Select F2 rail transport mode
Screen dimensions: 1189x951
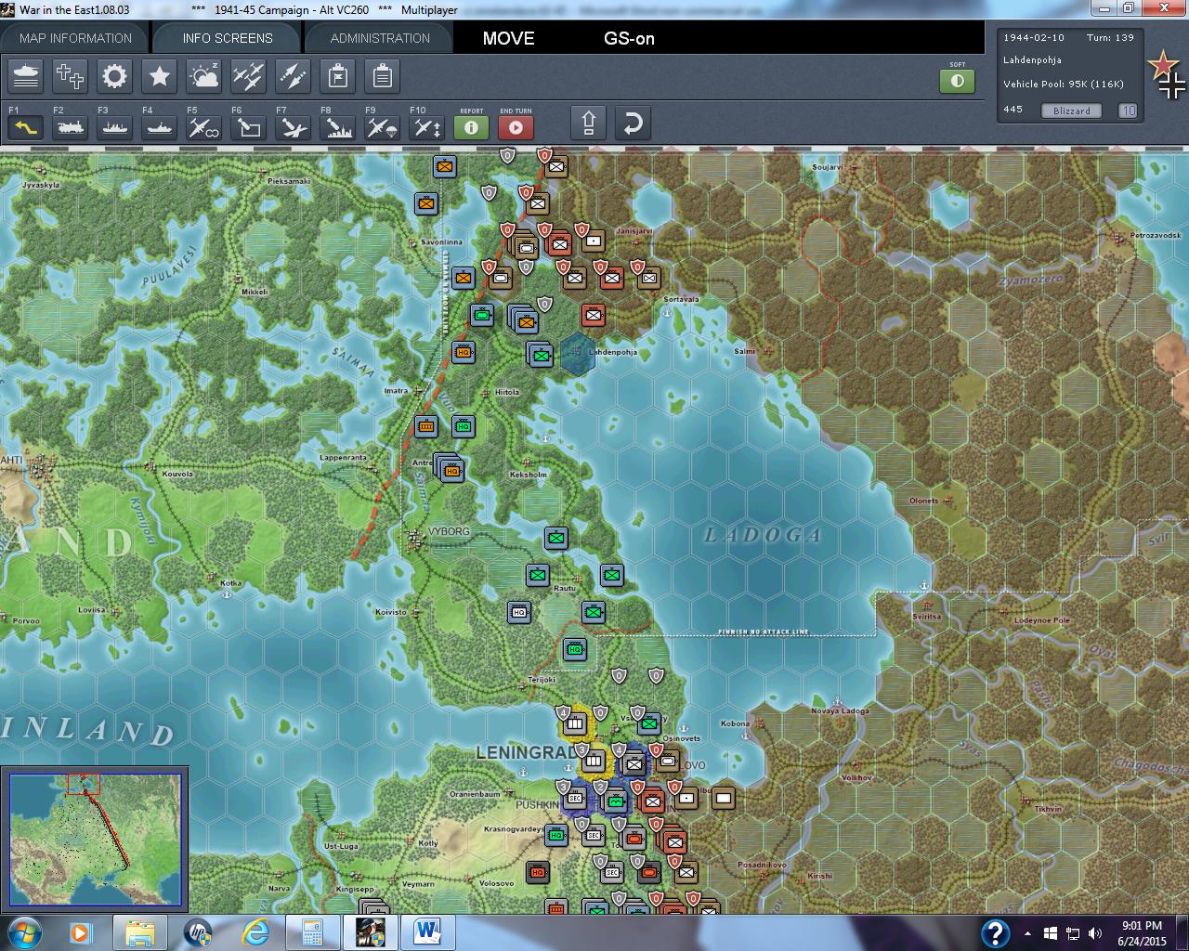click(70, 127)
